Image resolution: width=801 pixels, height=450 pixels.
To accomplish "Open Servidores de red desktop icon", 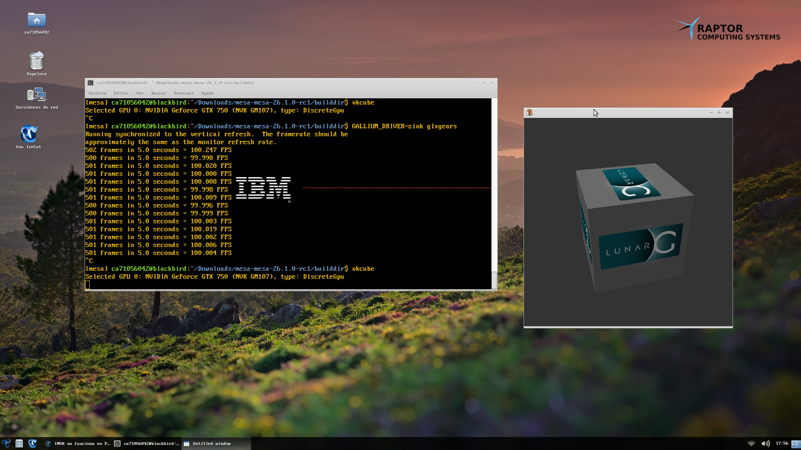I will point(37,95).
